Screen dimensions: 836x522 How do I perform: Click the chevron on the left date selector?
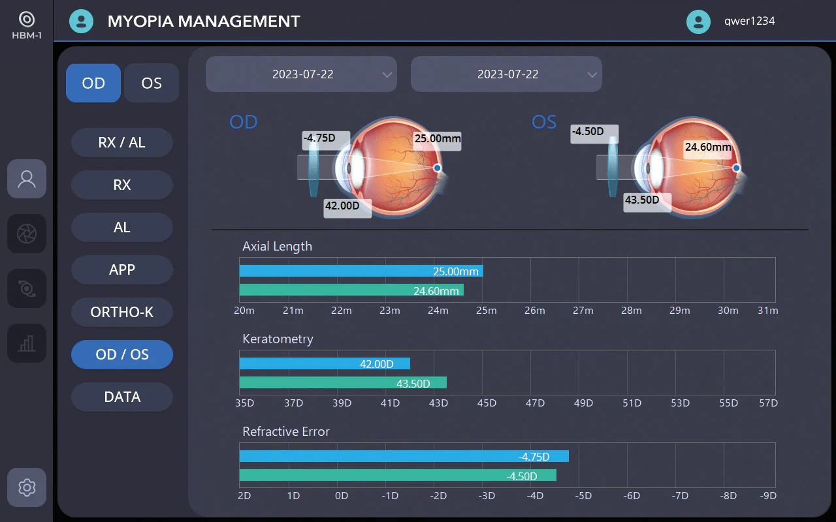point(387,74)
